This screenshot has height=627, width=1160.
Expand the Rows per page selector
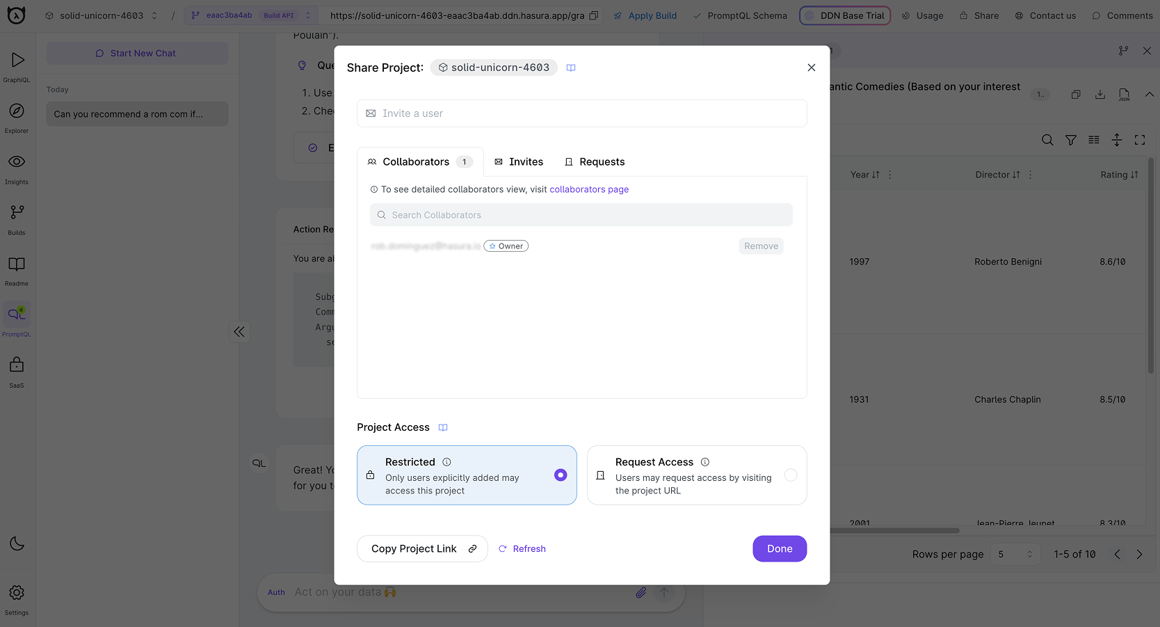tap(1015, 554)
